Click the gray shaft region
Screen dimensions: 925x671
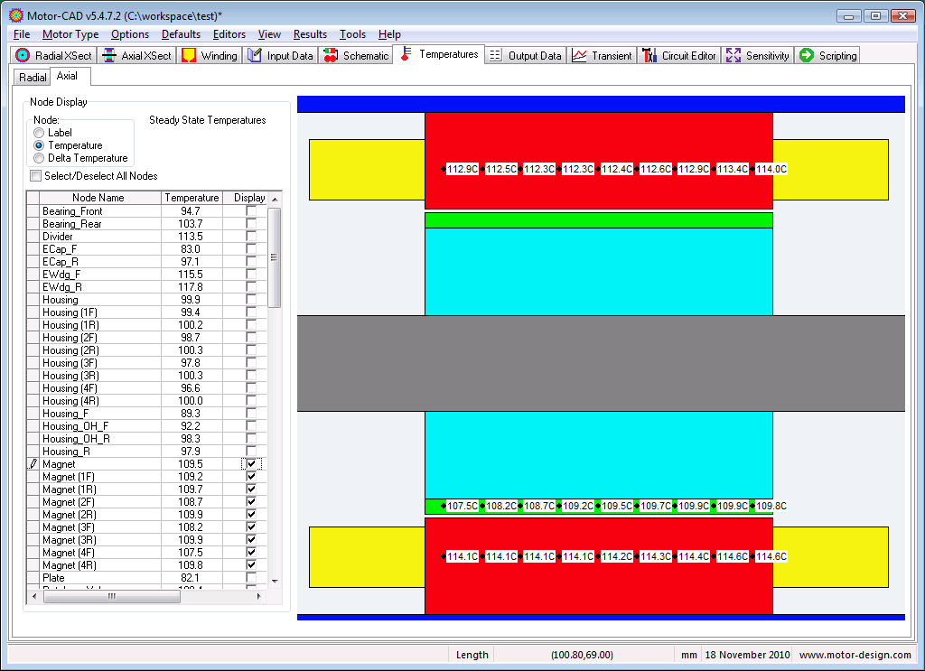click(x=601, y=363)
